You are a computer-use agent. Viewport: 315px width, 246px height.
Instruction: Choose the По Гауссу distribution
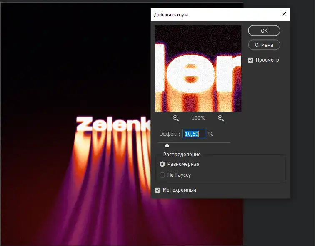click(162, 175)
